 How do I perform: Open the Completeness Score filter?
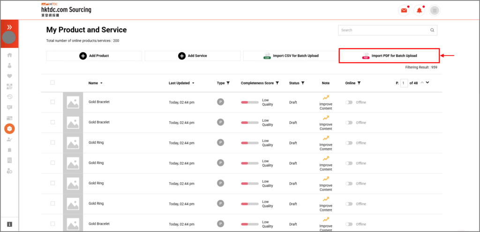pos(277,83)
